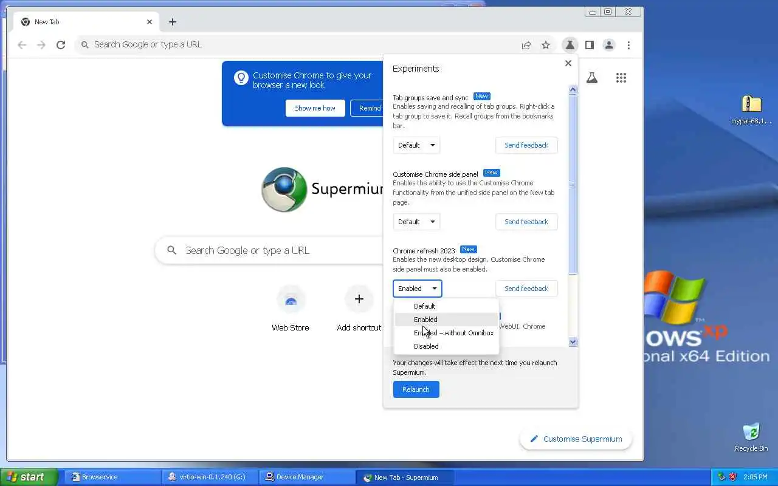
Task: Open the three-dot browser menu
Action: pos(628,45)
